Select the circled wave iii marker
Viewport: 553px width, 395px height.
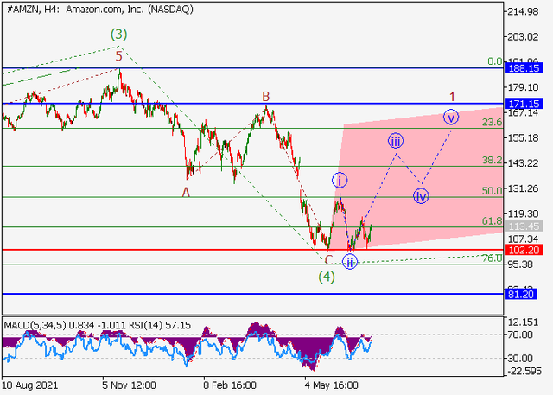coord(396,141)
